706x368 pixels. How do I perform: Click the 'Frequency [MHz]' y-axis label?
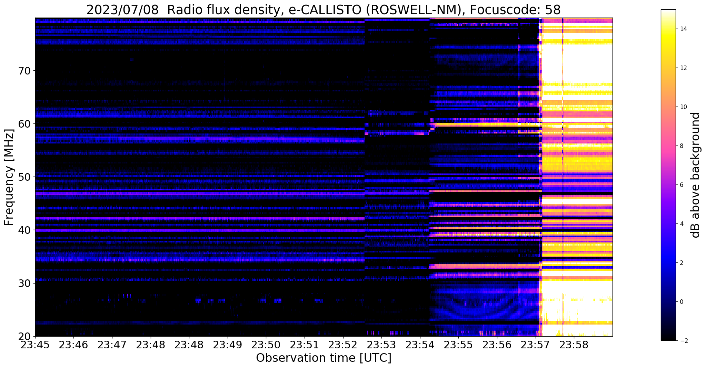[9, 177]
